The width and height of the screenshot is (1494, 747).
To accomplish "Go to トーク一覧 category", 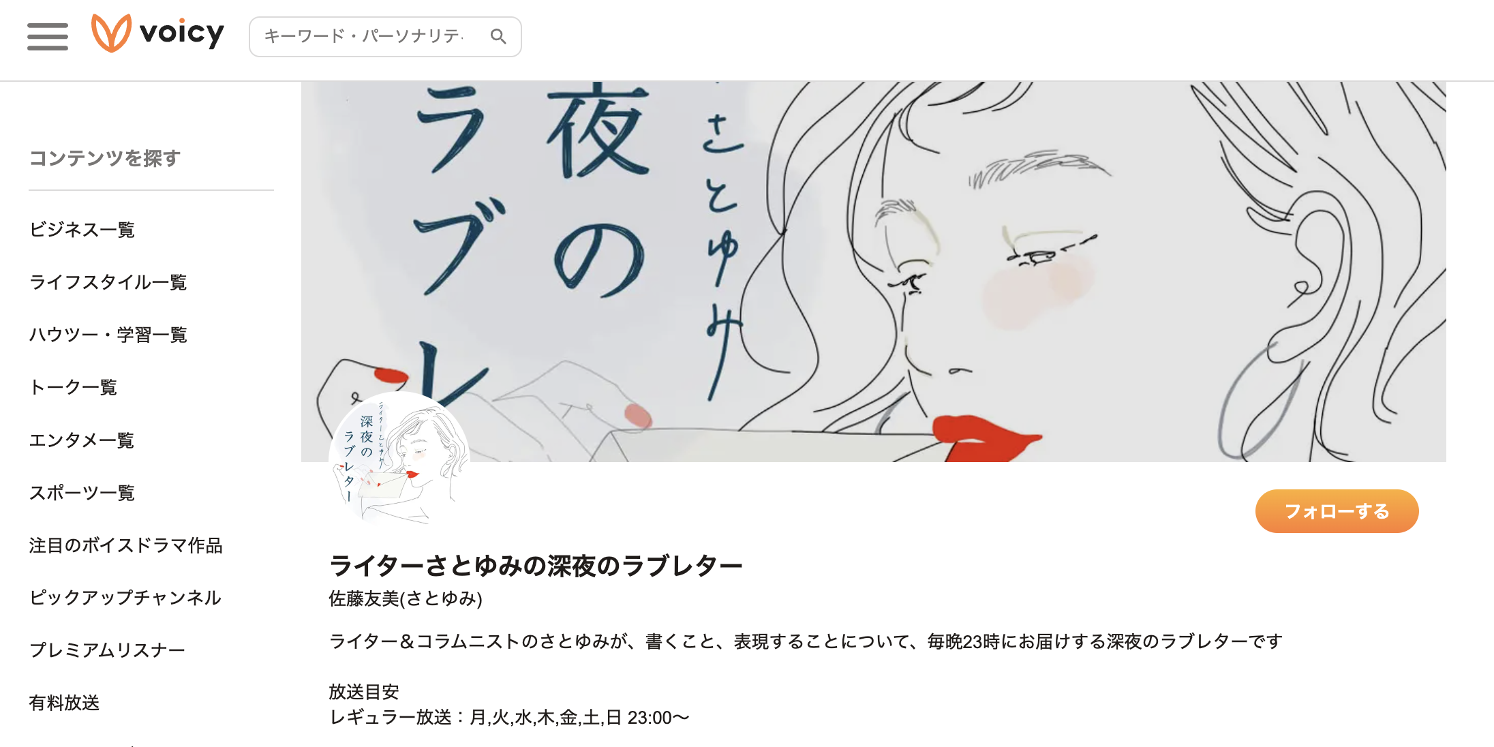I will pyautogui.click(x=73, y=387).
